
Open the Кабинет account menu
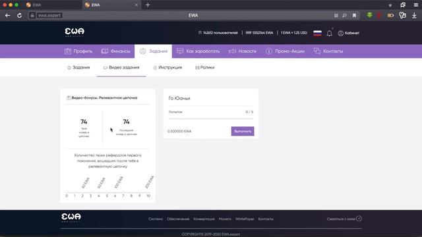(x=349, y=33)
